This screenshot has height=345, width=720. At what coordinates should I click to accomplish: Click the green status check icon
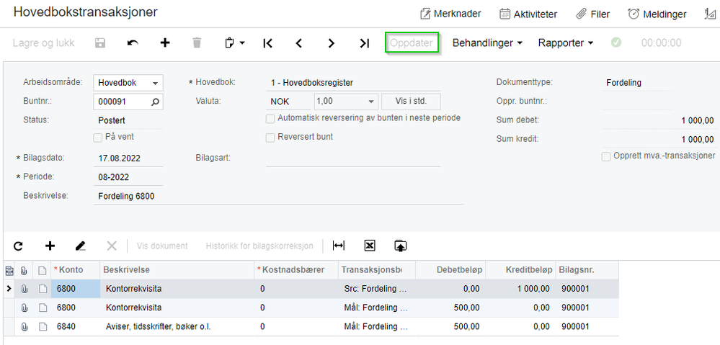(x=616, y=42)
